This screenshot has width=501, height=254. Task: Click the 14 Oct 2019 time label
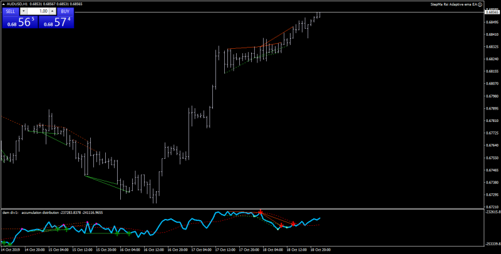tap(11, 250)
